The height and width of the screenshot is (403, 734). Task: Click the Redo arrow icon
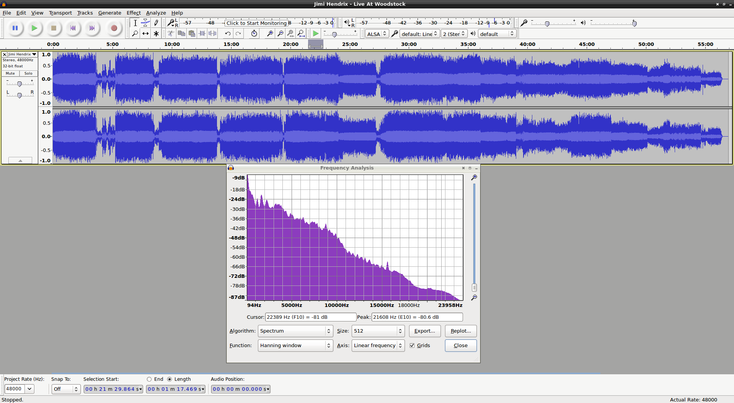(238, 34)
